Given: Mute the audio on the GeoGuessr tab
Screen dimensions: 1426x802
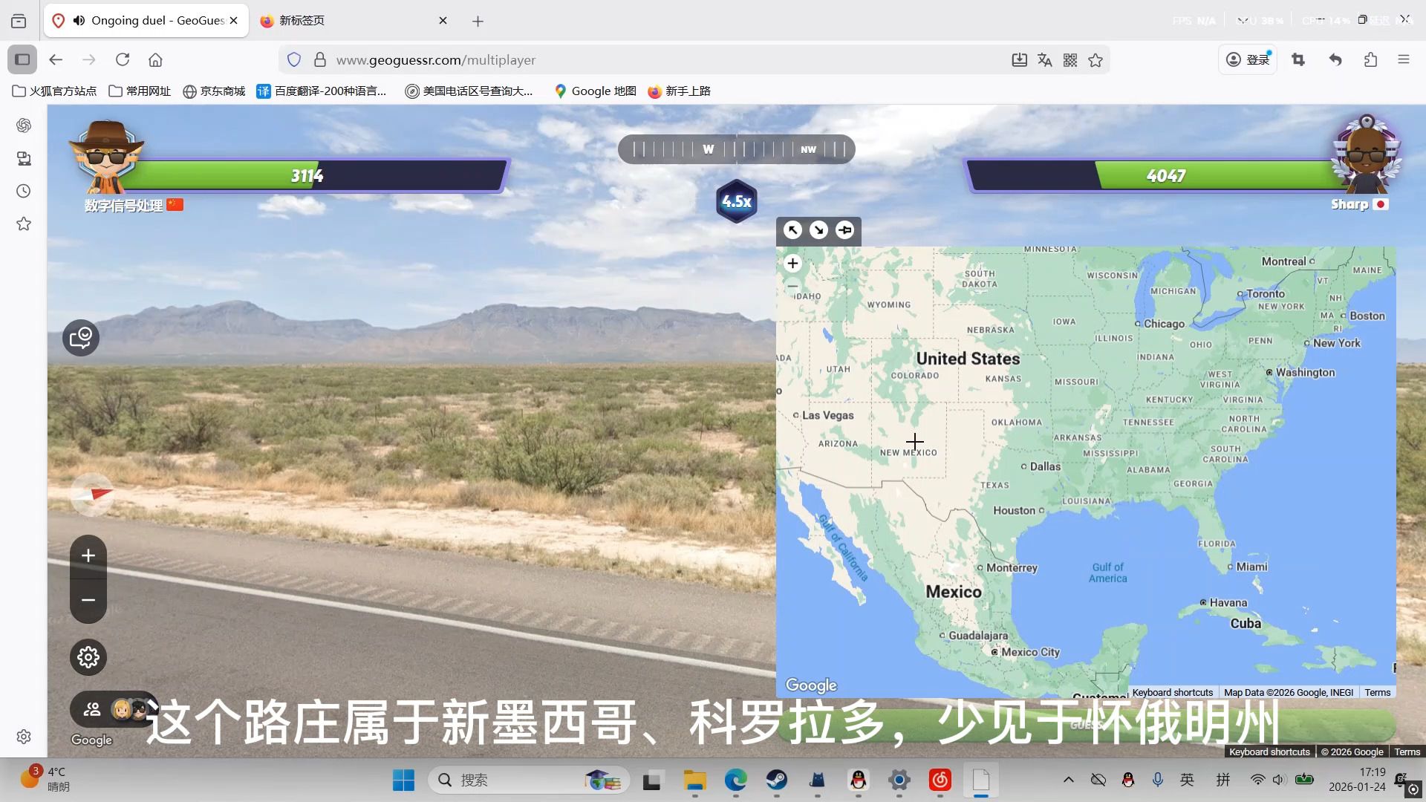Looking at the screenshot, I should click(79, 21).
